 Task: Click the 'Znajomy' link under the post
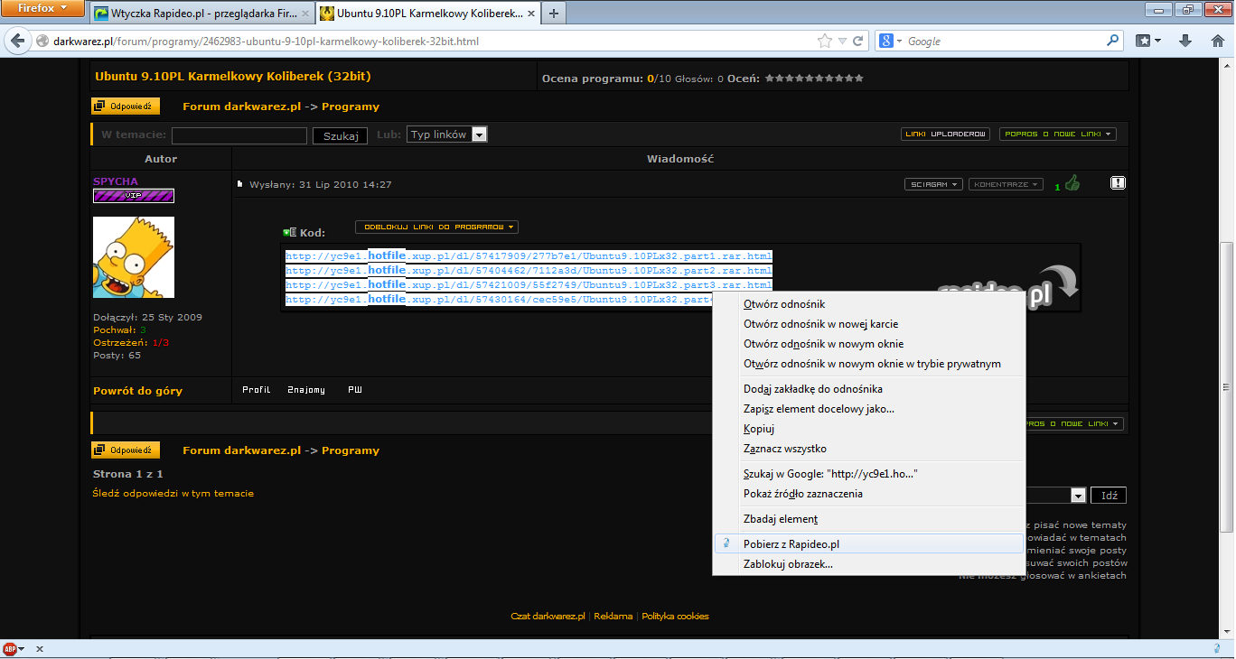pyautogui.click(x=306, y=390)
